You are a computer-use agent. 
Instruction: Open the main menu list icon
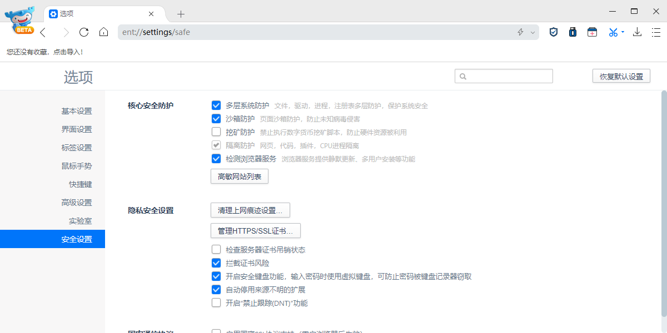coord(656,32)
